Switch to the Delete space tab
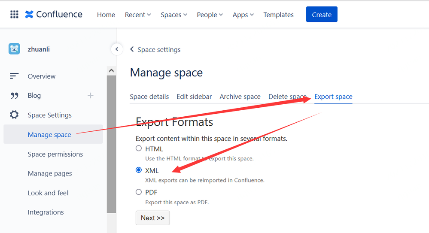The image size is (429, 233). [x=287, y=97]
